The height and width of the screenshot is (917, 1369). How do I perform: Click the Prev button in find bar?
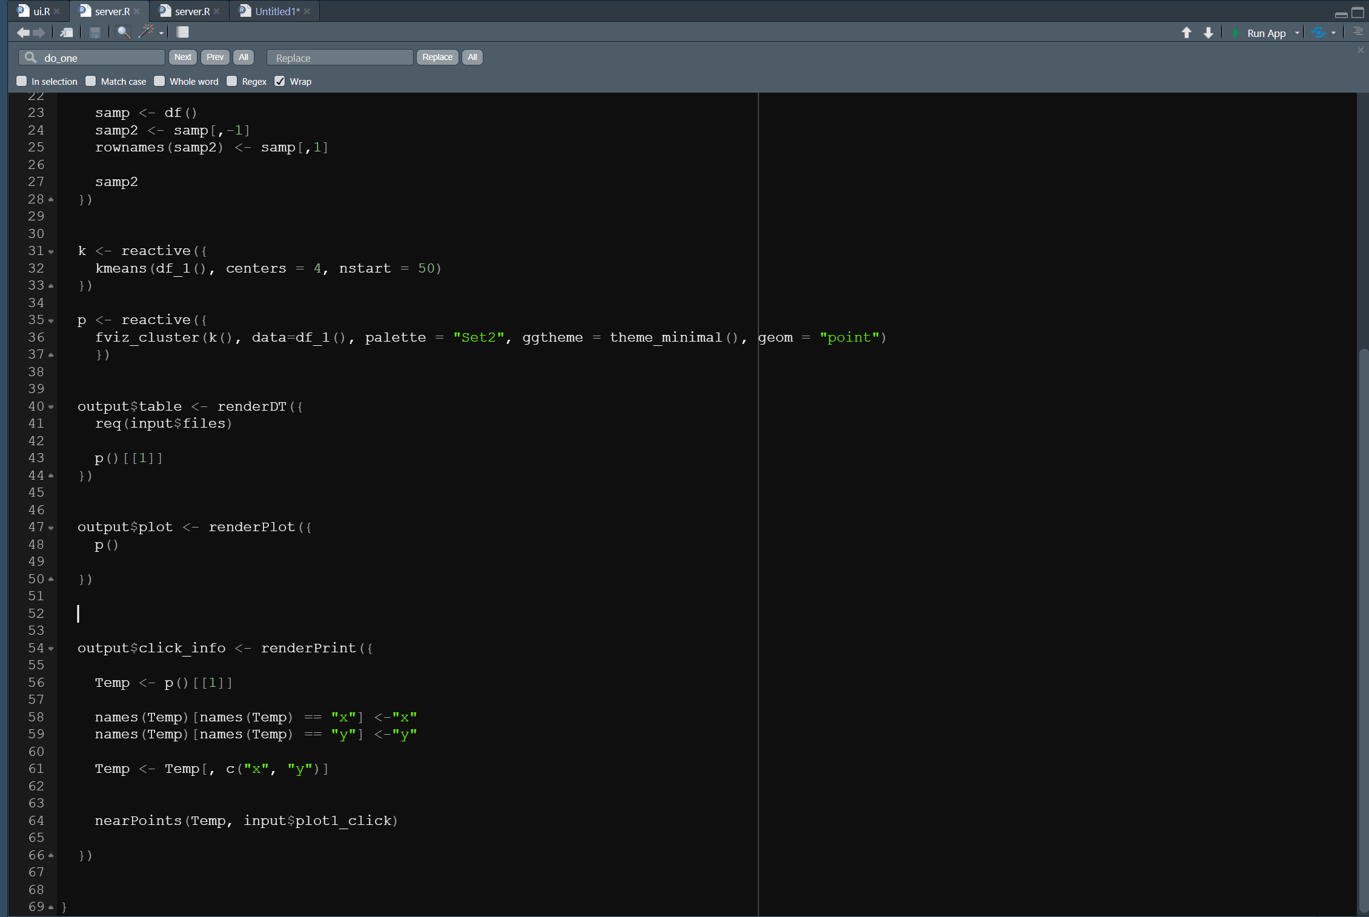click(x=213, y=58)
